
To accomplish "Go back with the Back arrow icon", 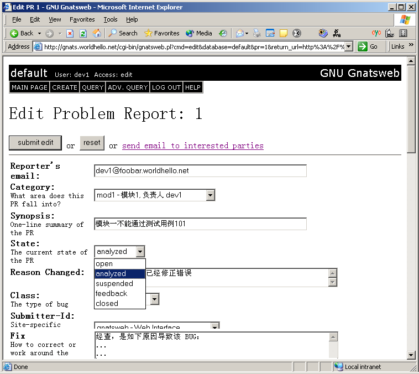I will click(x=14, y=33).
